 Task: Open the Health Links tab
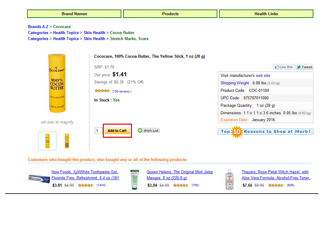[x=266, y=14]
